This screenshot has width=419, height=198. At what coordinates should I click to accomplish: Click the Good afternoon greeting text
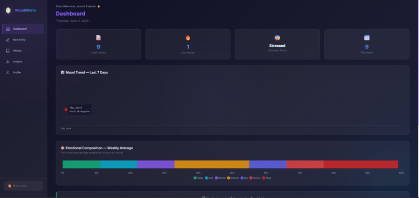click(76, 6)
